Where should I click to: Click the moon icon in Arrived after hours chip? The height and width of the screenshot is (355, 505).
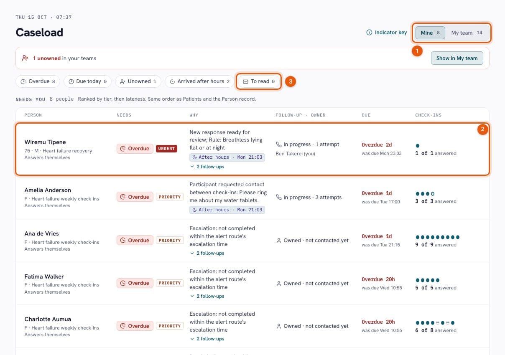172,81
